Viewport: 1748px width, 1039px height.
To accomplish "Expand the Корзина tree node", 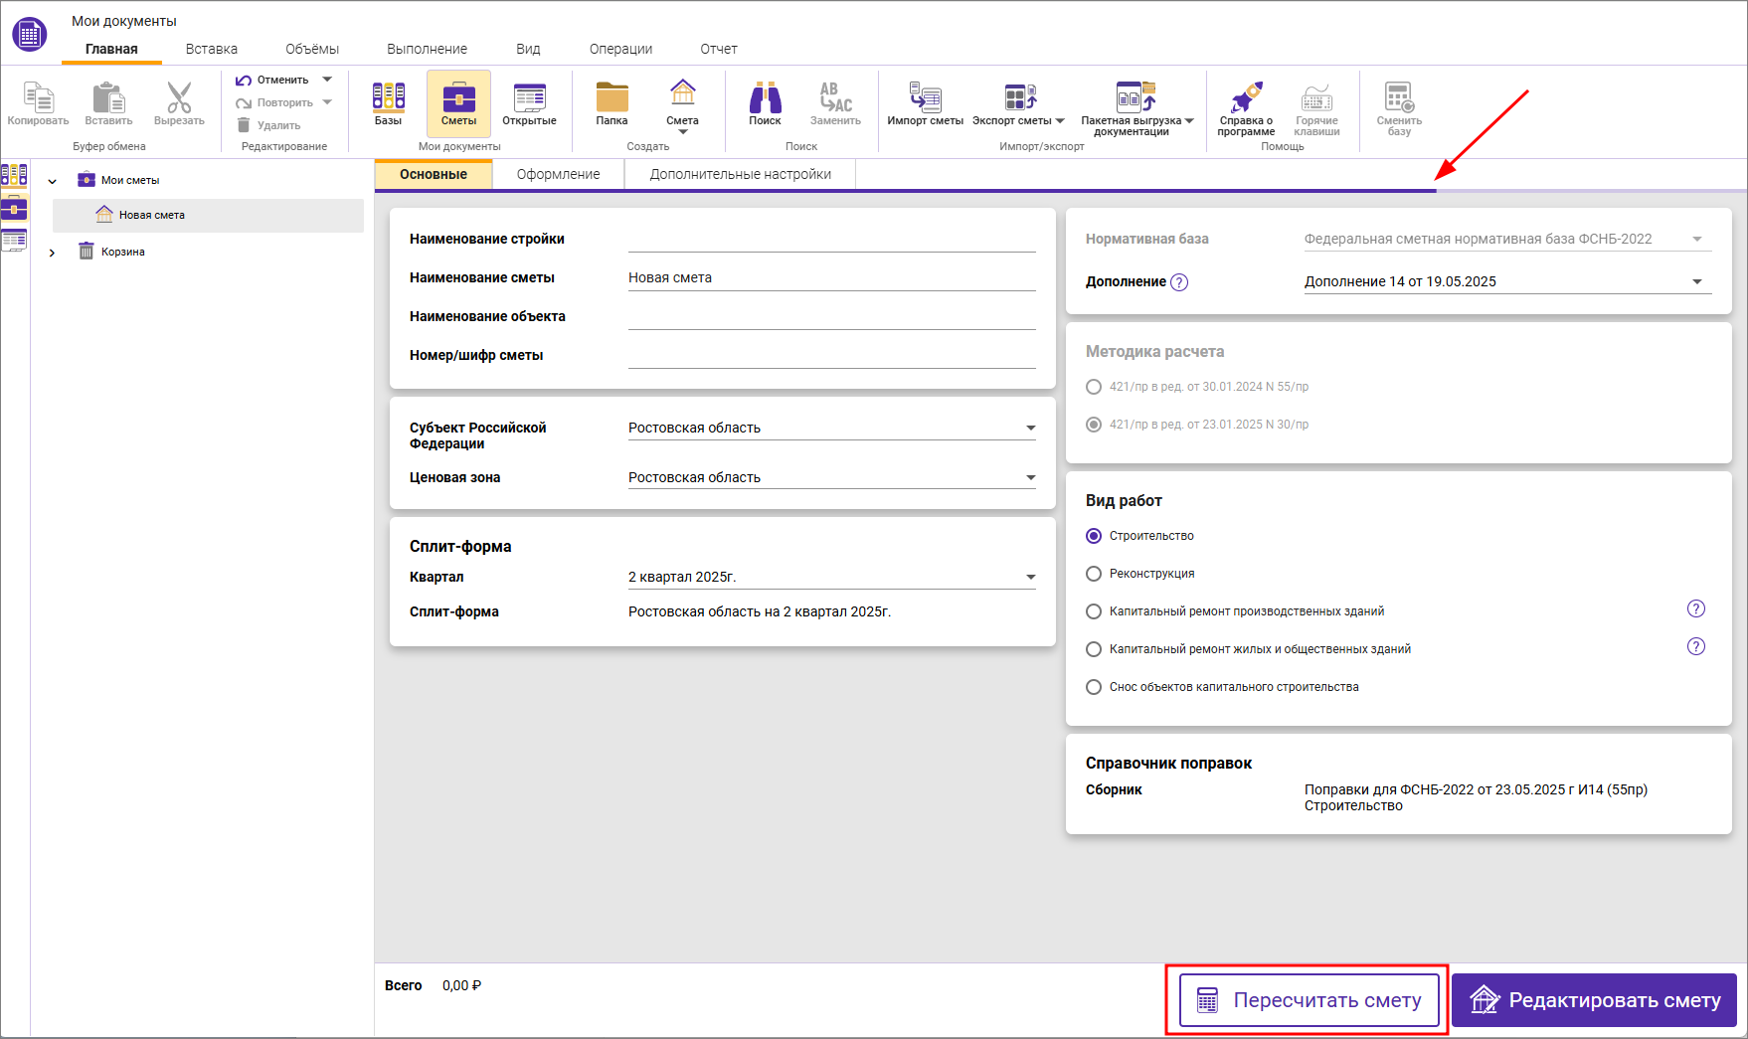I will click(53, 253).
